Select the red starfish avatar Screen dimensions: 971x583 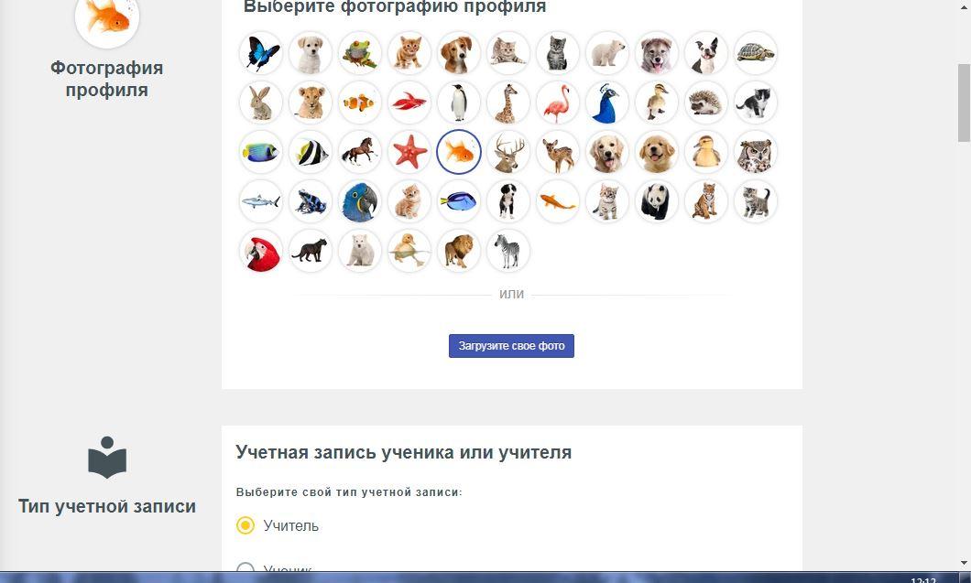[x=409, y=152]
